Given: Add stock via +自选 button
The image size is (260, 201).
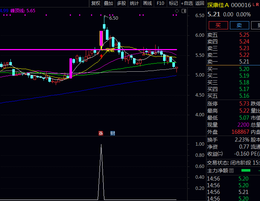Looking at the screenshot, I should click(x=187, y=3).
